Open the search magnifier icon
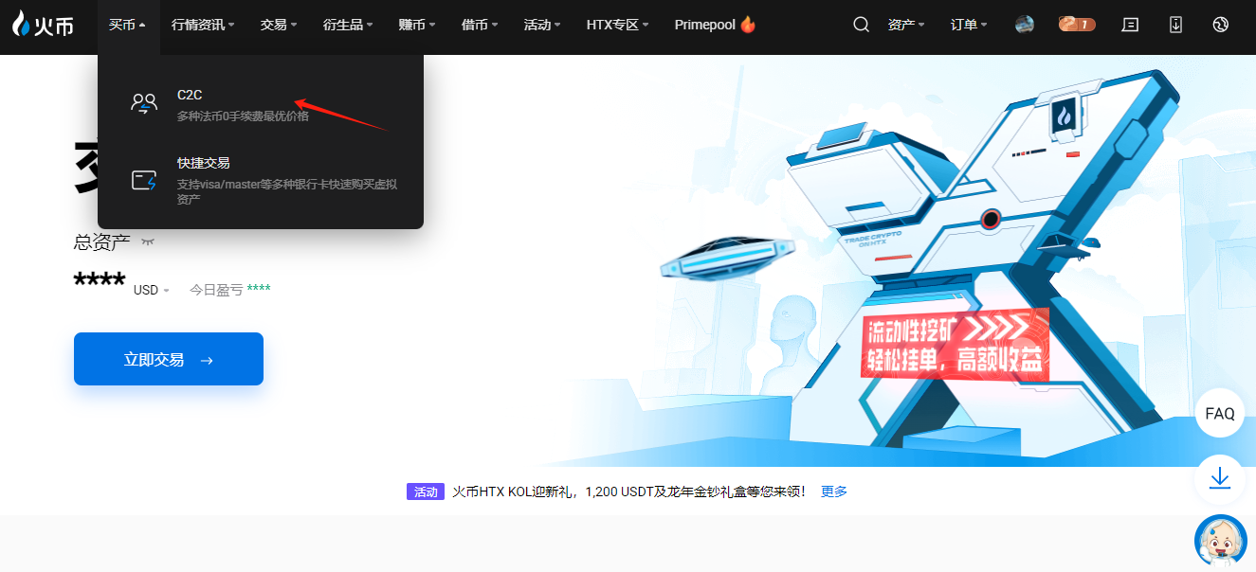The image size is (1256, 572). coord(861,26)
